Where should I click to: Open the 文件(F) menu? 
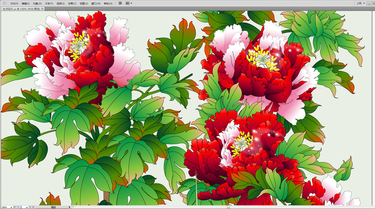click(x=14, y=4)
